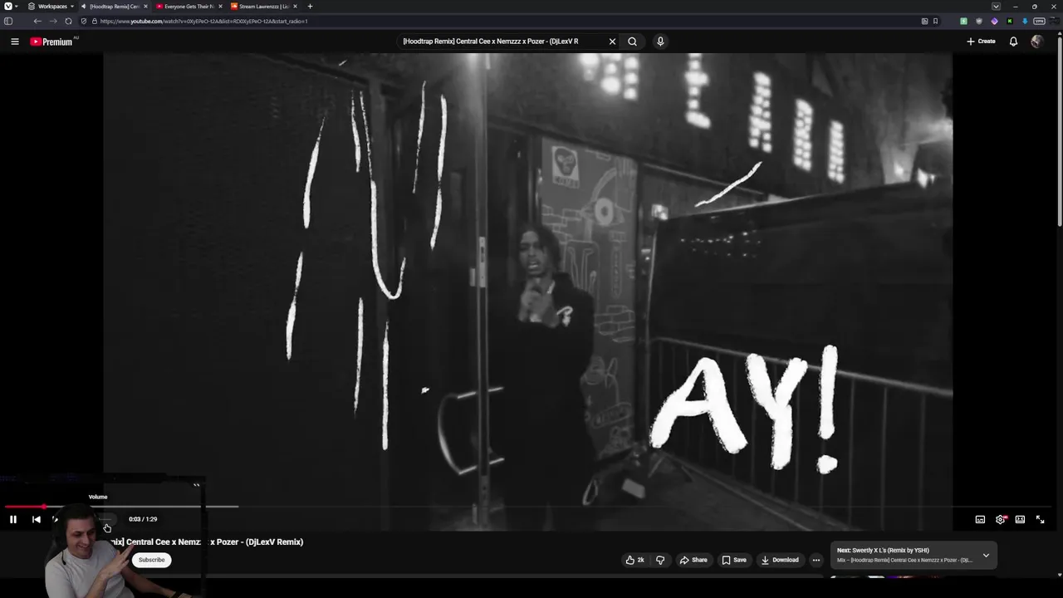Close the Hoodtrap Remix tab
Screen dimensions: 1063x598
[x=146, y=6]
